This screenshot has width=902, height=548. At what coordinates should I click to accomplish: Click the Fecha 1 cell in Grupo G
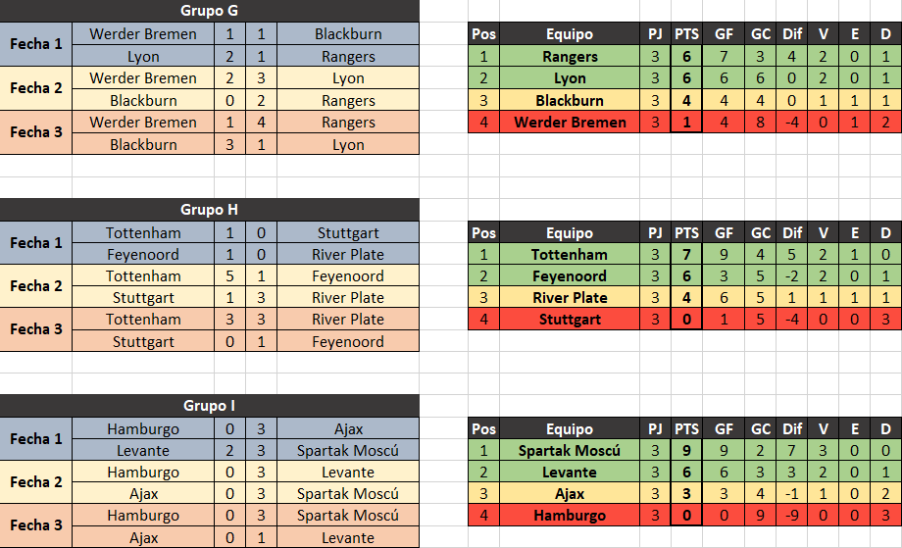[x=35, y=44]
